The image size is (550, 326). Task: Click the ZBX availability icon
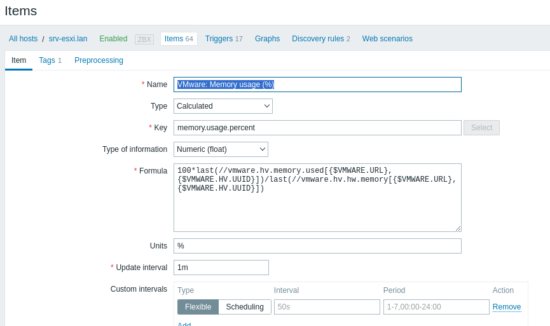tap(144, 39)
